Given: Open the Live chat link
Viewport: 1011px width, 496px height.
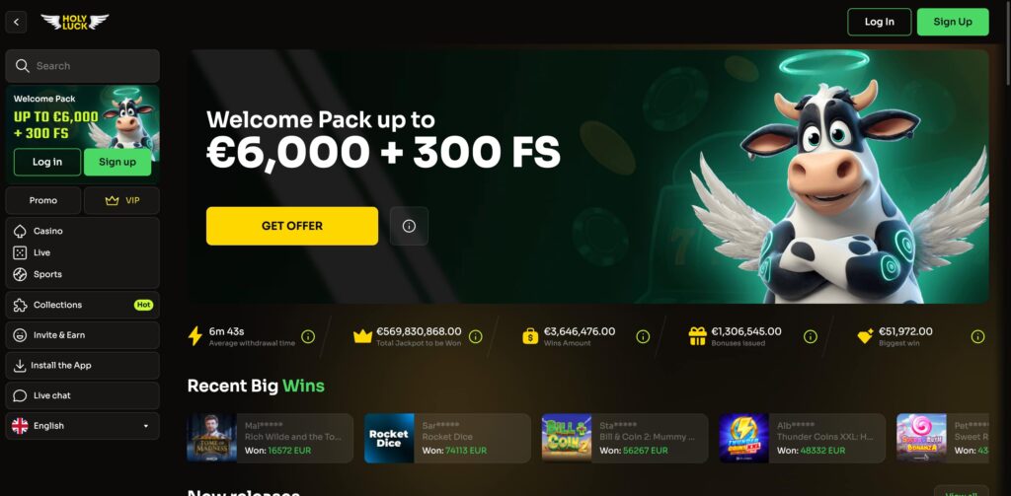Looking at the screenshot, I should (x=83, y=395).
